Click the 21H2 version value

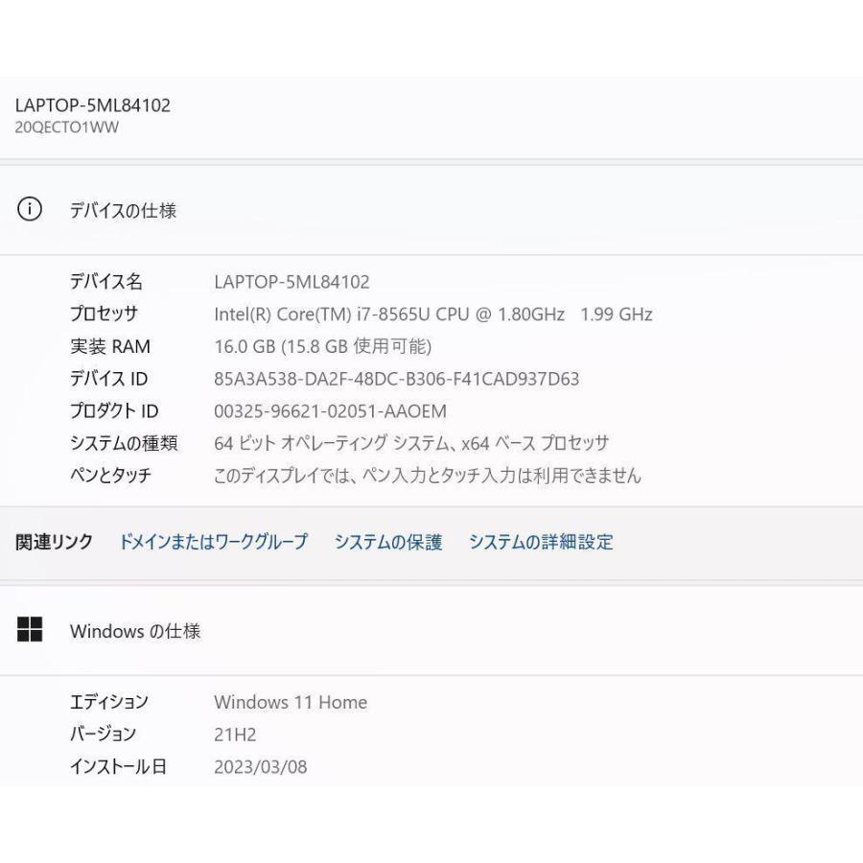click(235, 735)
